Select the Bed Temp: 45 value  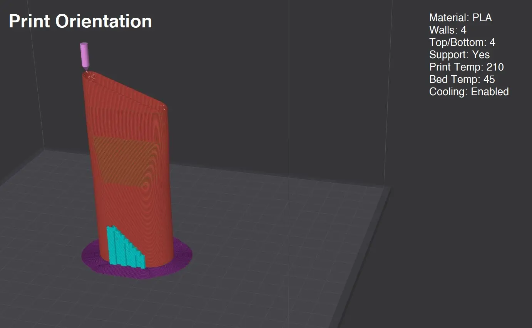pos(462,79)
